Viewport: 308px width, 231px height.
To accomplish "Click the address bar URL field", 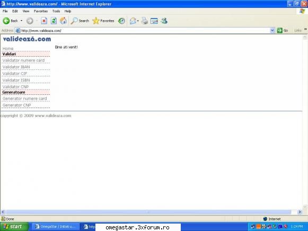I will point(145,31).
